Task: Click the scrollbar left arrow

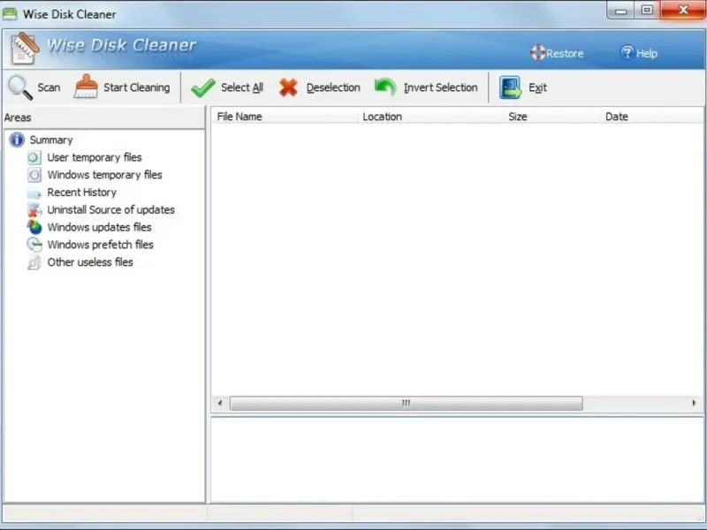Action: pos(220,403)
